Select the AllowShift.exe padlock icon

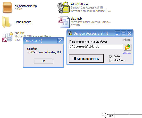(64, 8)
